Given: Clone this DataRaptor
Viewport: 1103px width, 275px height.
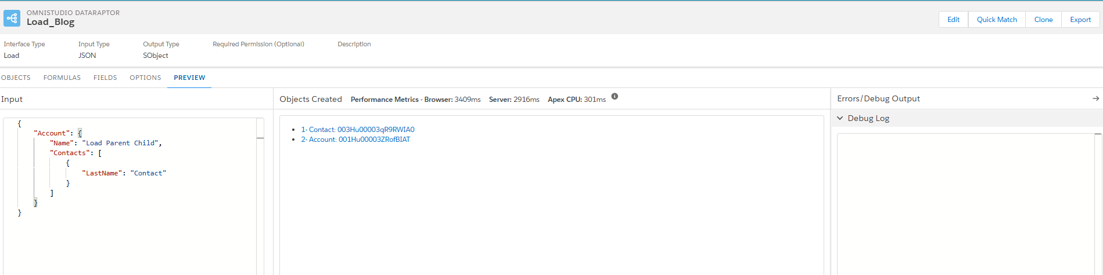Looking at the screenshot, I should pos(1043,20).
